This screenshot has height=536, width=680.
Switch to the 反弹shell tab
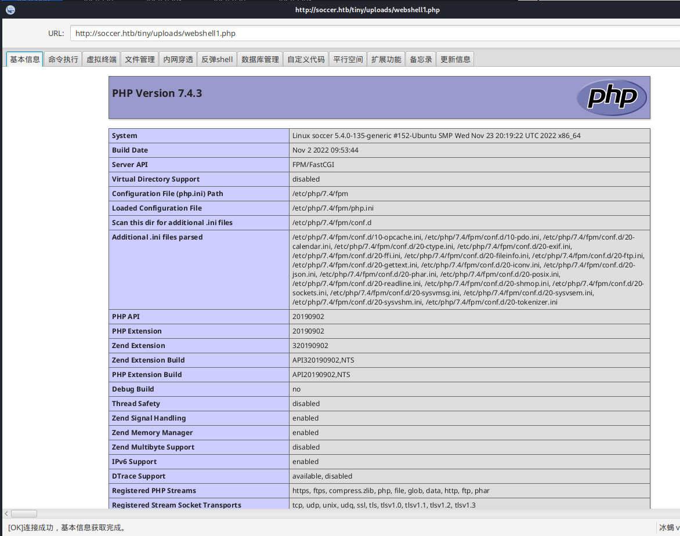(217, 59)
